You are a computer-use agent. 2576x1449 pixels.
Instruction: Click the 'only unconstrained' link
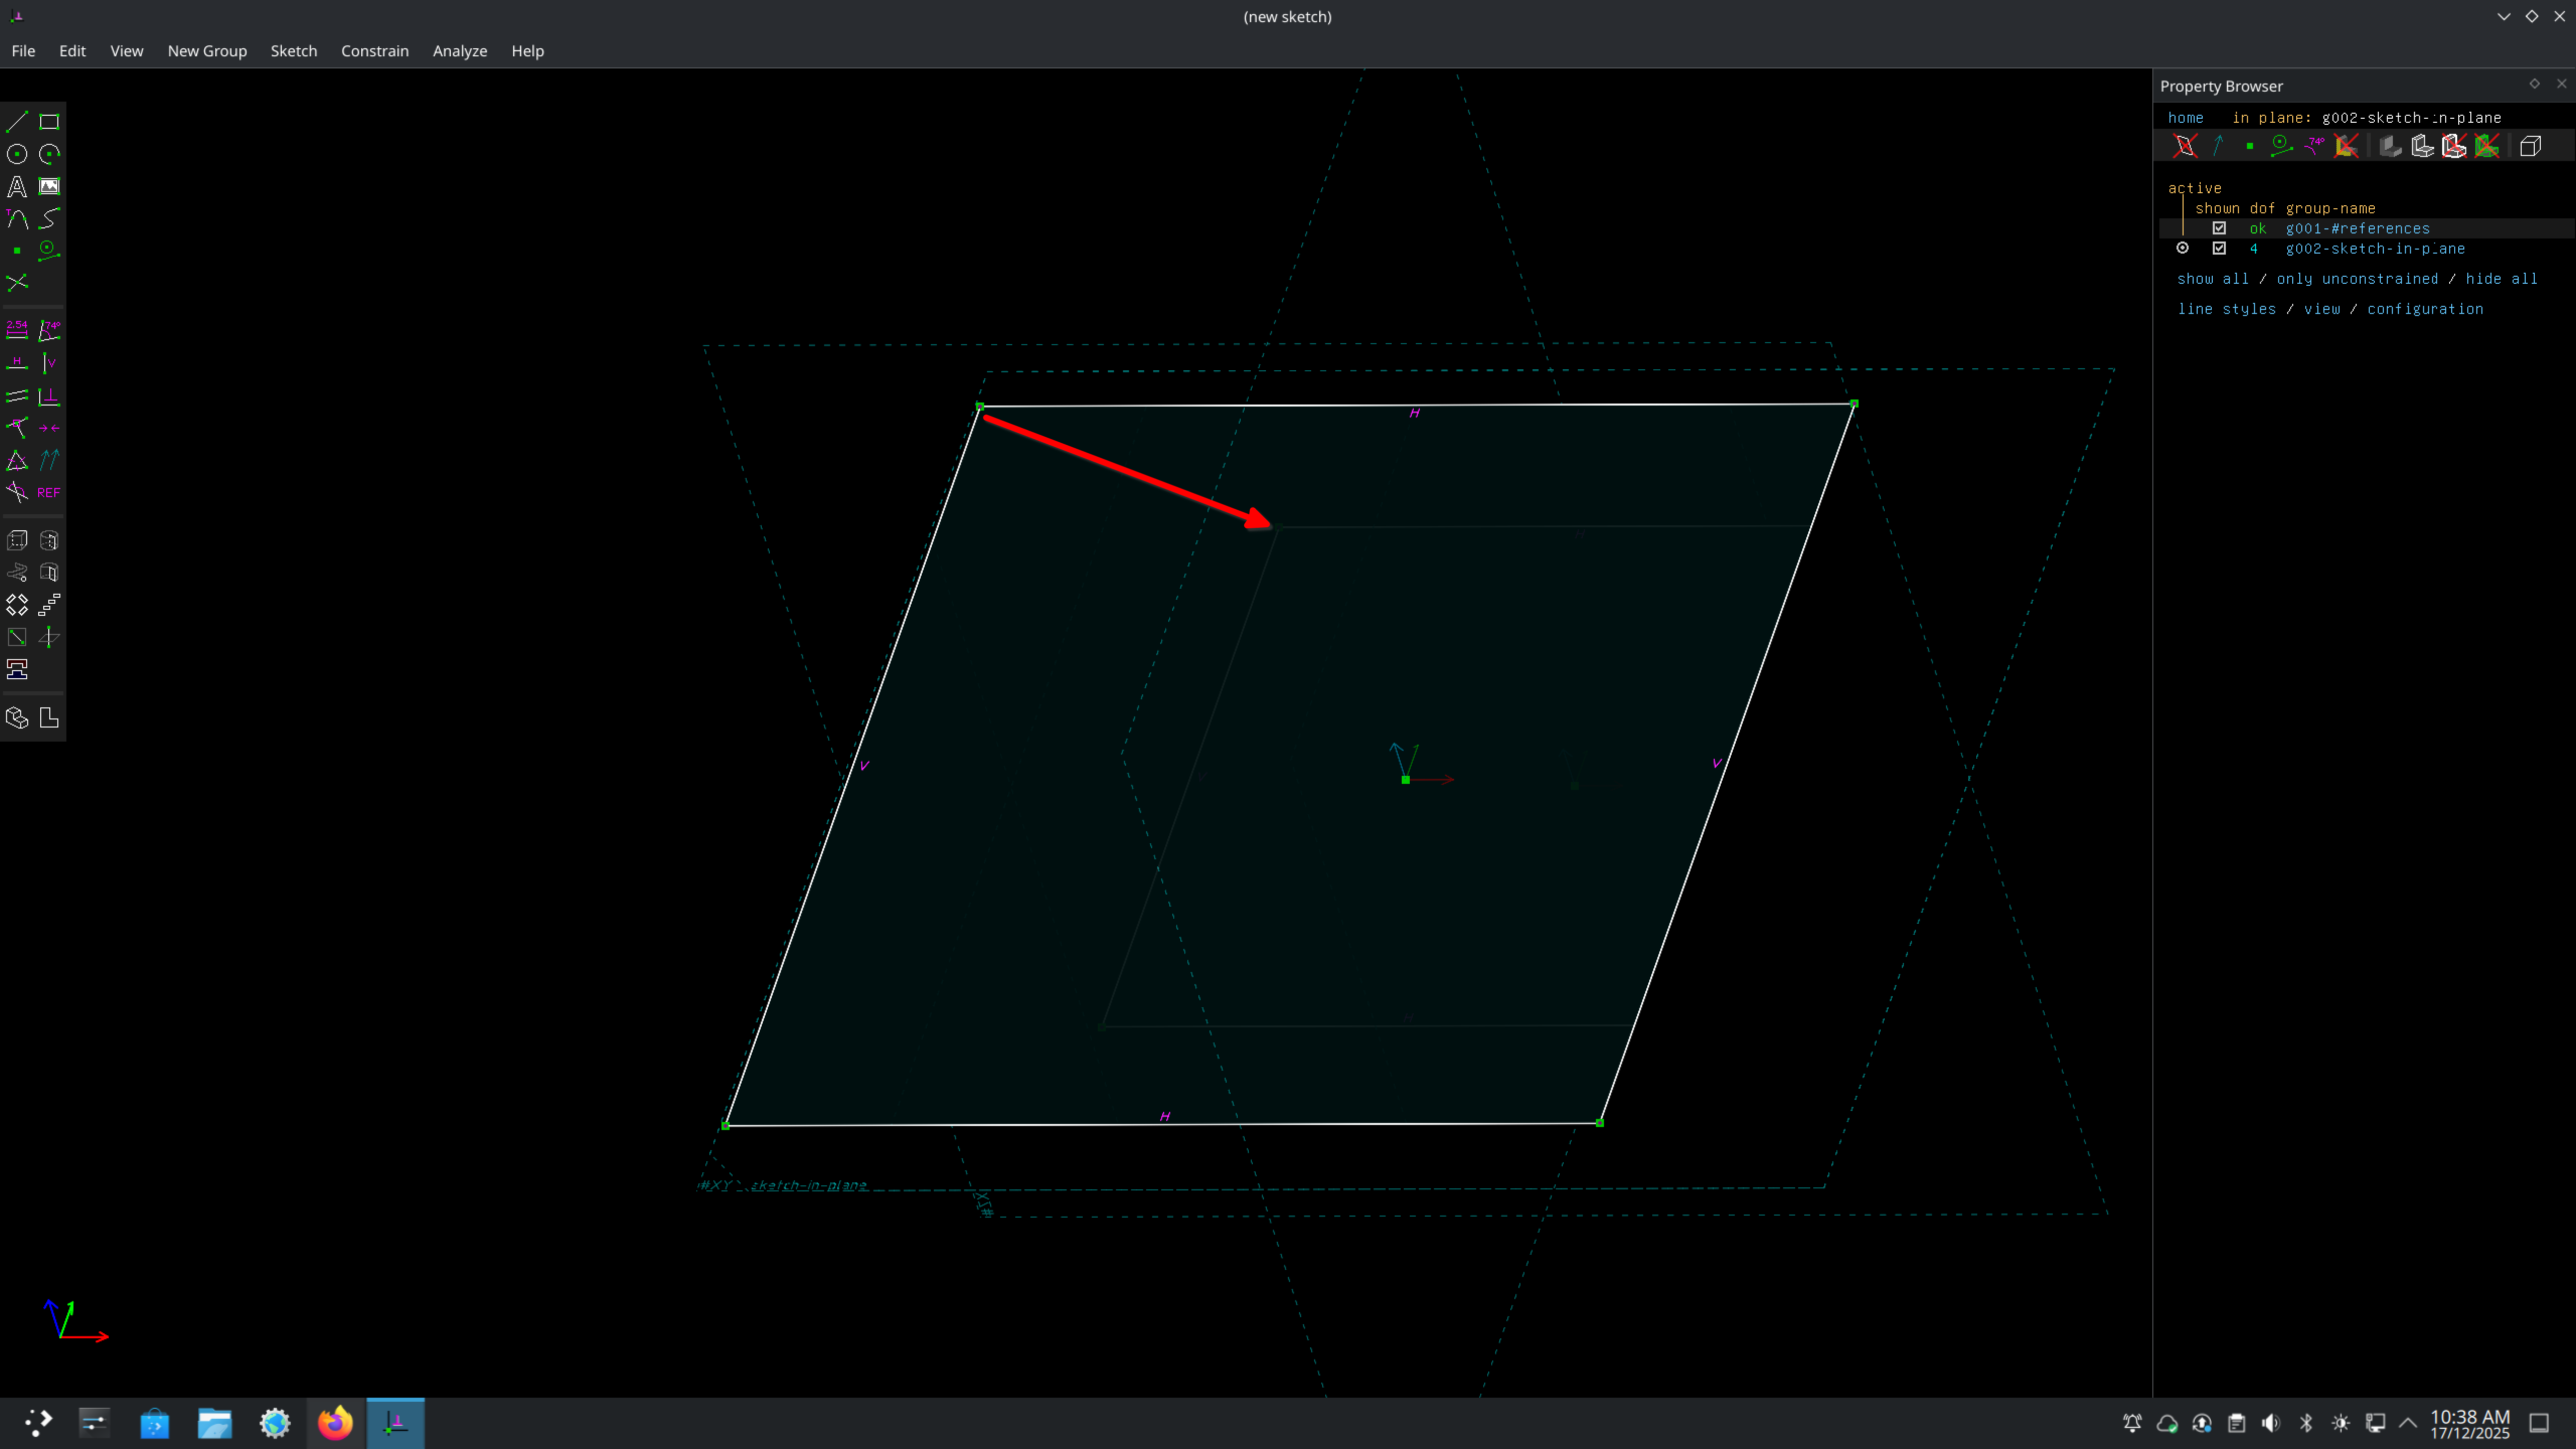pos(2357,279)
